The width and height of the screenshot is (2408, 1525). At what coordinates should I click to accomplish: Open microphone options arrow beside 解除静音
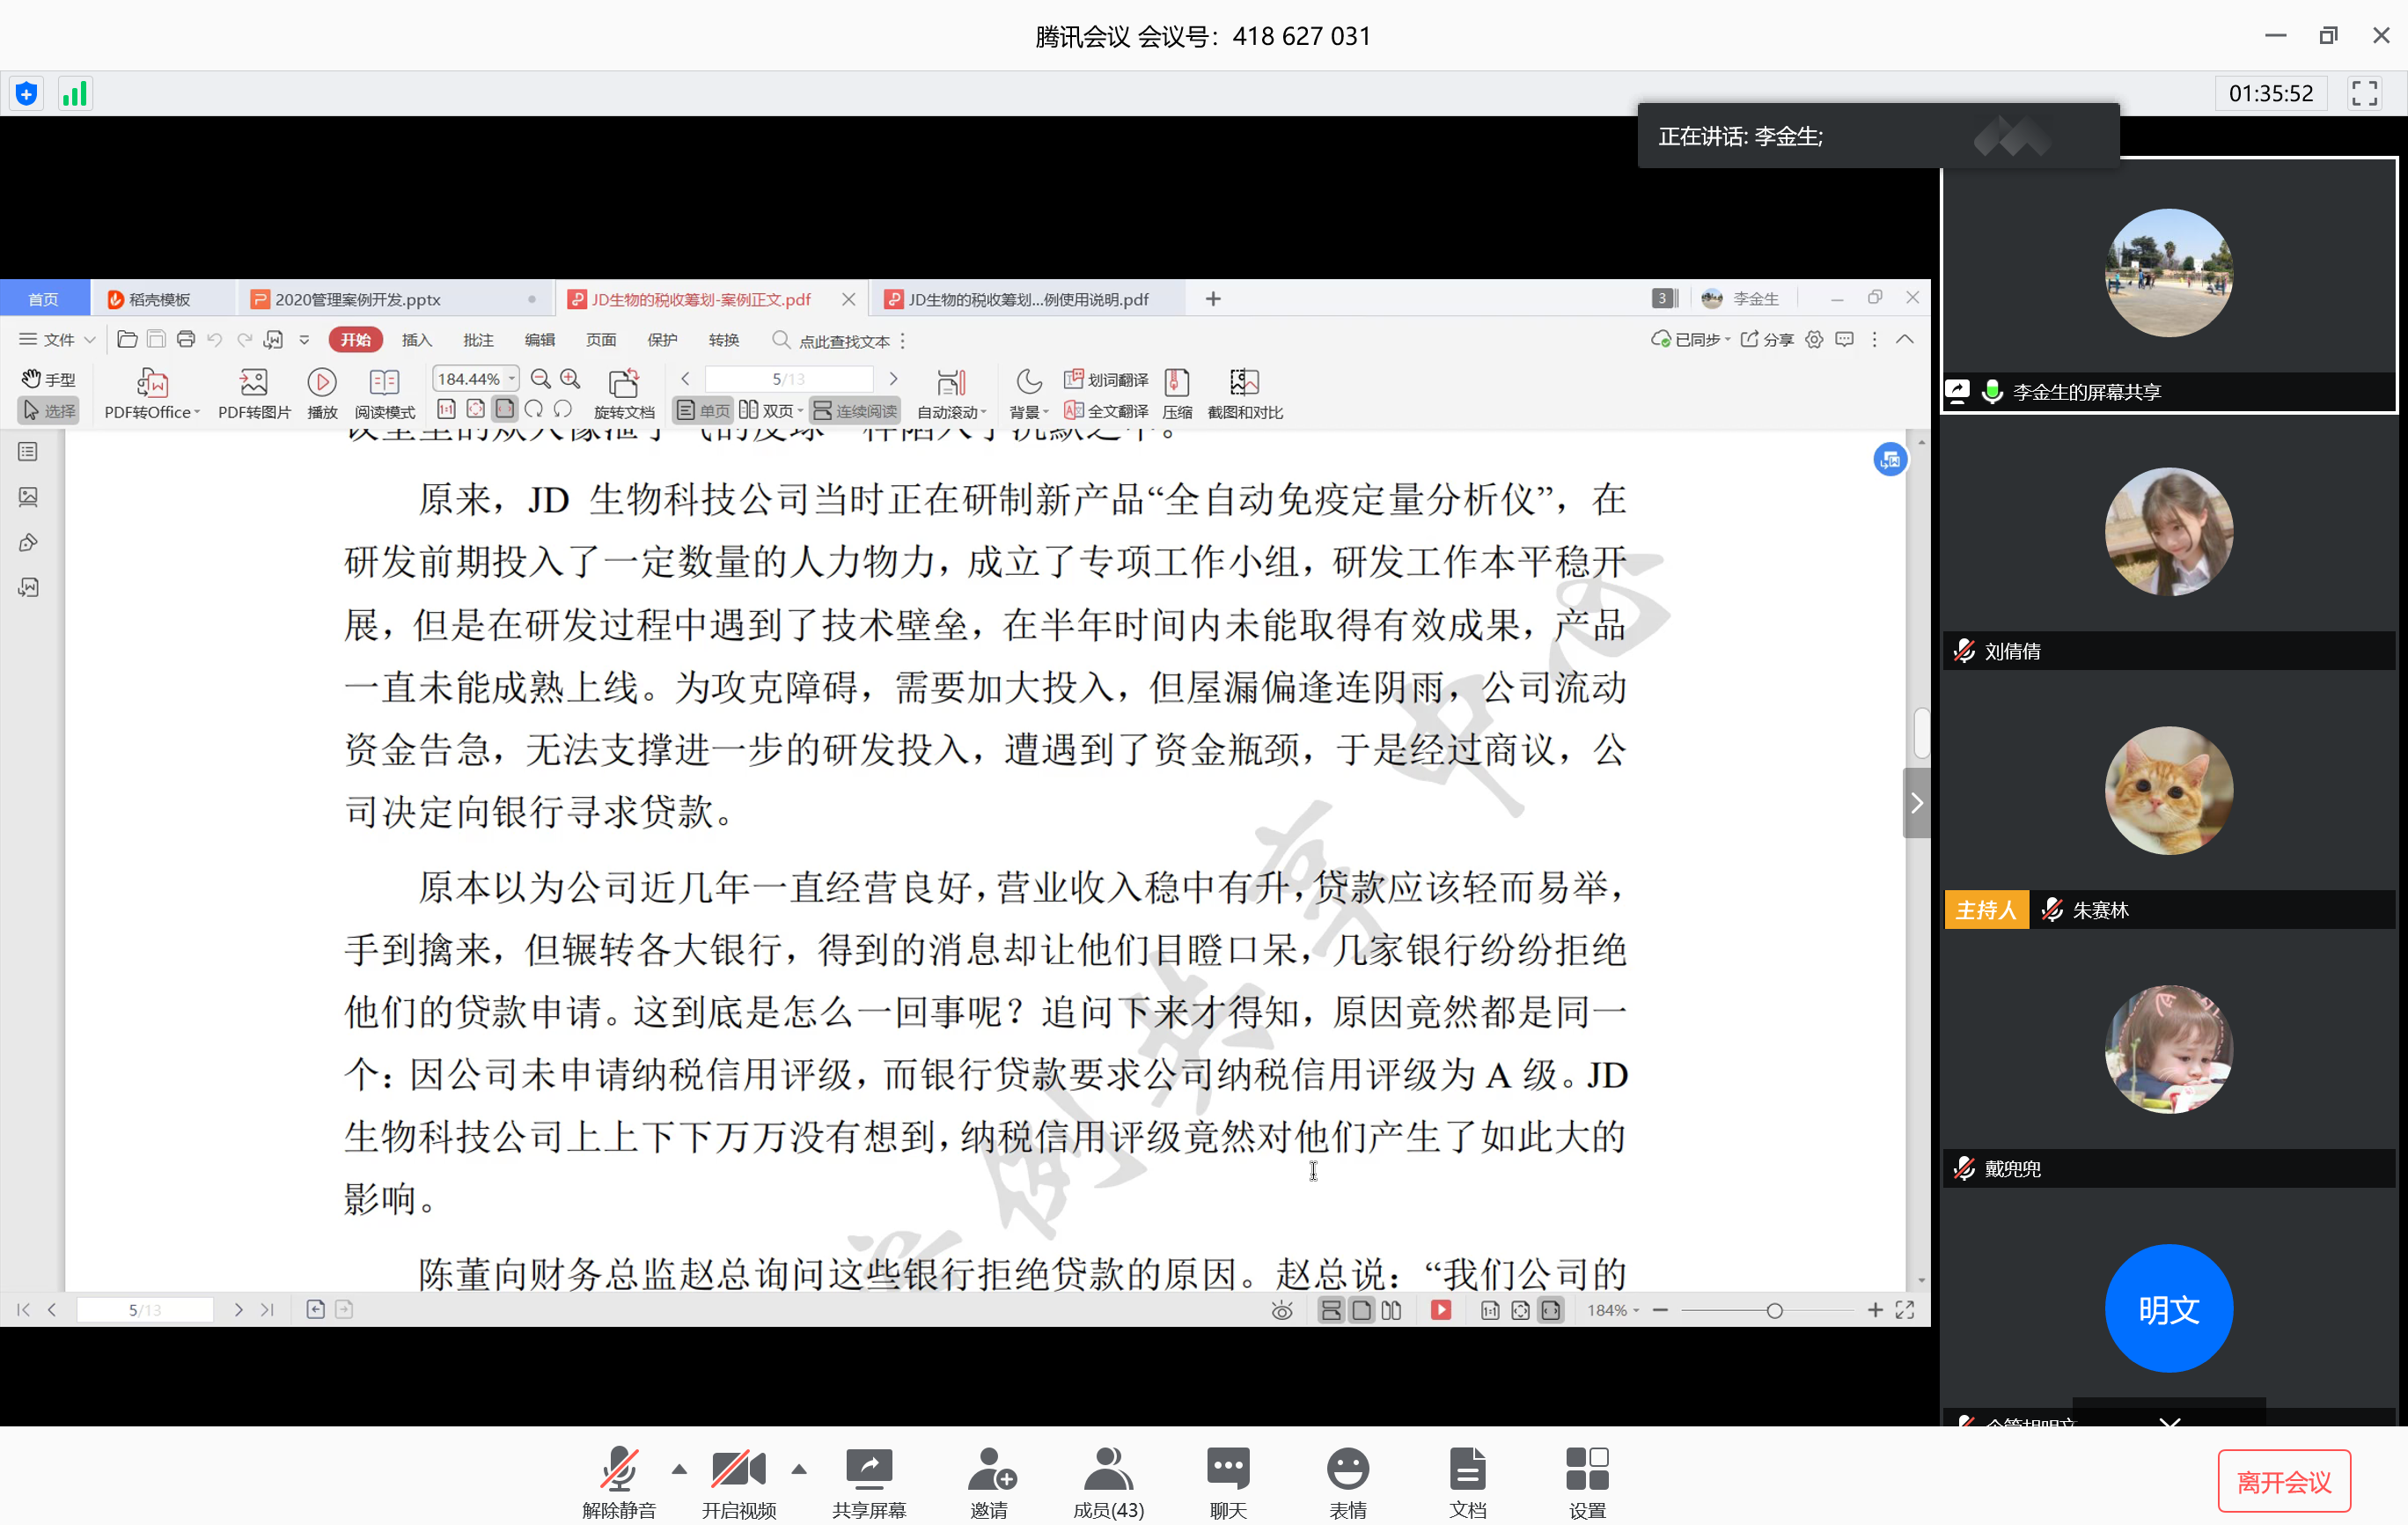(680, 1469)
